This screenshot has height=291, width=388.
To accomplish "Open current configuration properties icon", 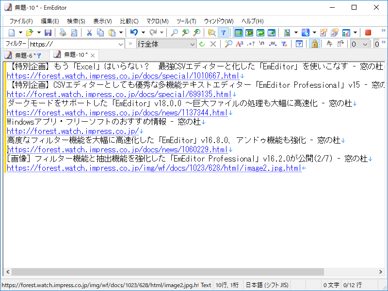I will [323, 32].
